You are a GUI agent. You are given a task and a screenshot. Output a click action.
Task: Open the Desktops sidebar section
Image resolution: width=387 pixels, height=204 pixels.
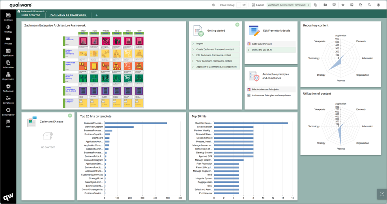(x=8, y=17)
